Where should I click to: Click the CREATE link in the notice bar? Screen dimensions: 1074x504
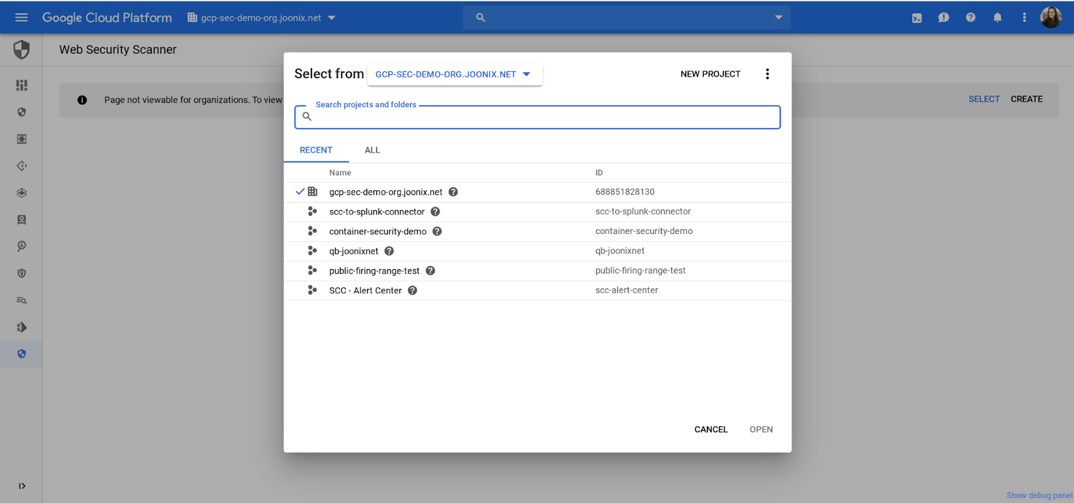point(1027,99)
